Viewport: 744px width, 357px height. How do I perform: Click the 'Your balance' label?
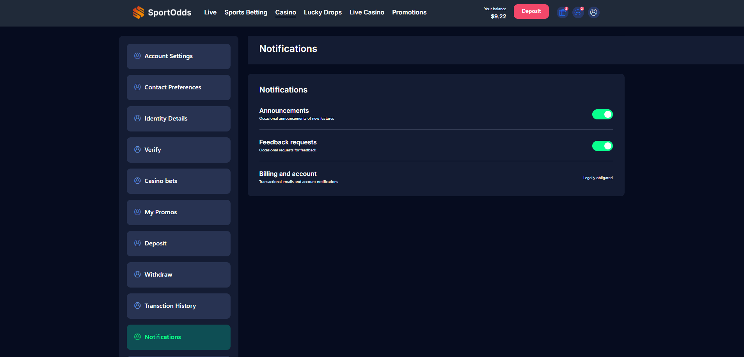pos(495,9)
